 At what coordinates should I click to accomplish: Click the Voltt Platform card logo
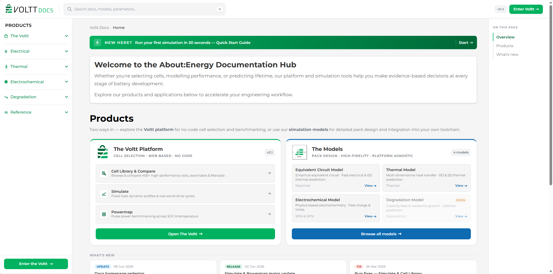(103, 152)
